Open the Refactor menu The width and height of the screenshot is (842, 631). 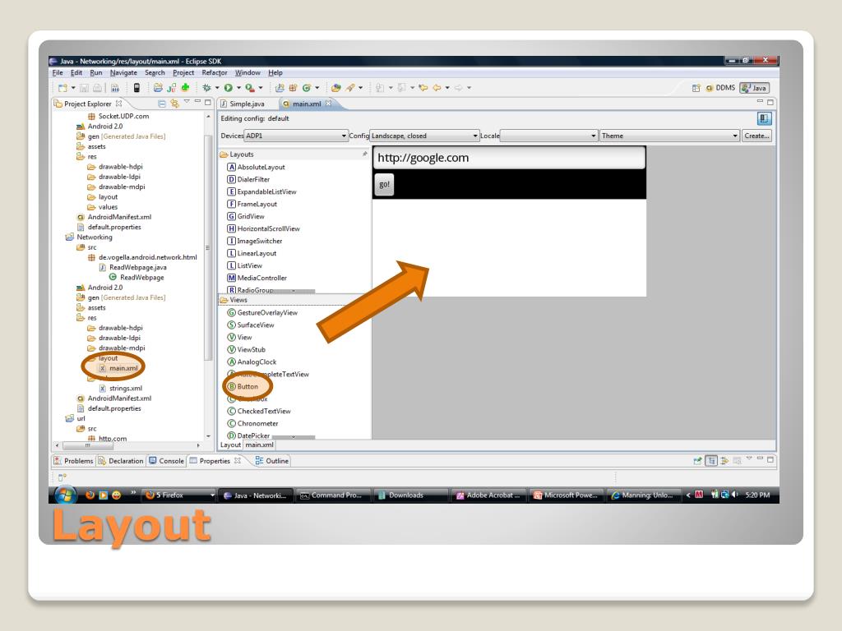[214, 72]
